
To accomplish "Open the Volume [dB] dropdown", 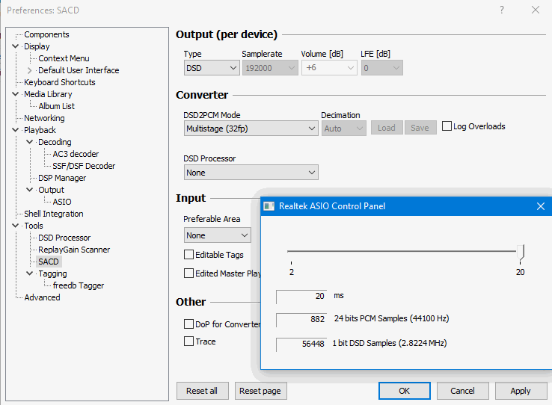I will (x=329, y=68).
